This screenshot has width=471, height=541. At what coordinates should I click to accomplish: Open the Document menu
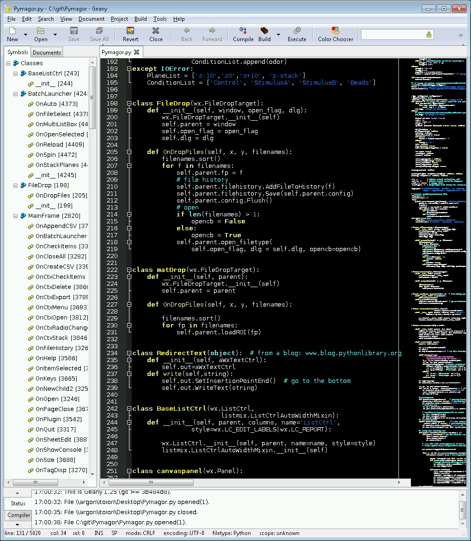(92, 19)
